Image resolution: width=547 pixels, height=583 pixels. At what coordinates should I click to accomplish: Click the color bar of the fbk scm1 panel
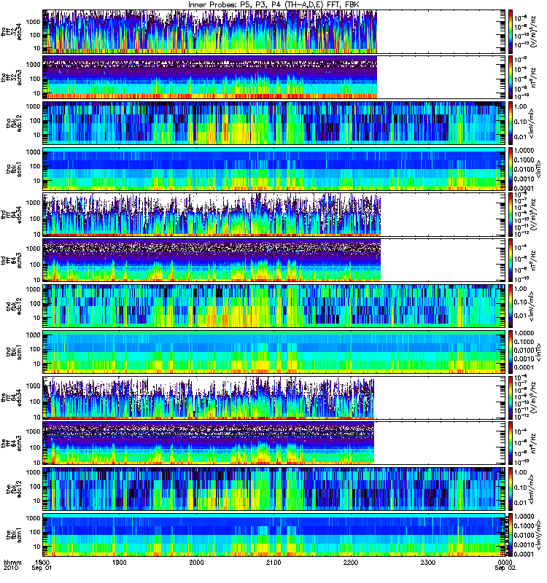511,535
